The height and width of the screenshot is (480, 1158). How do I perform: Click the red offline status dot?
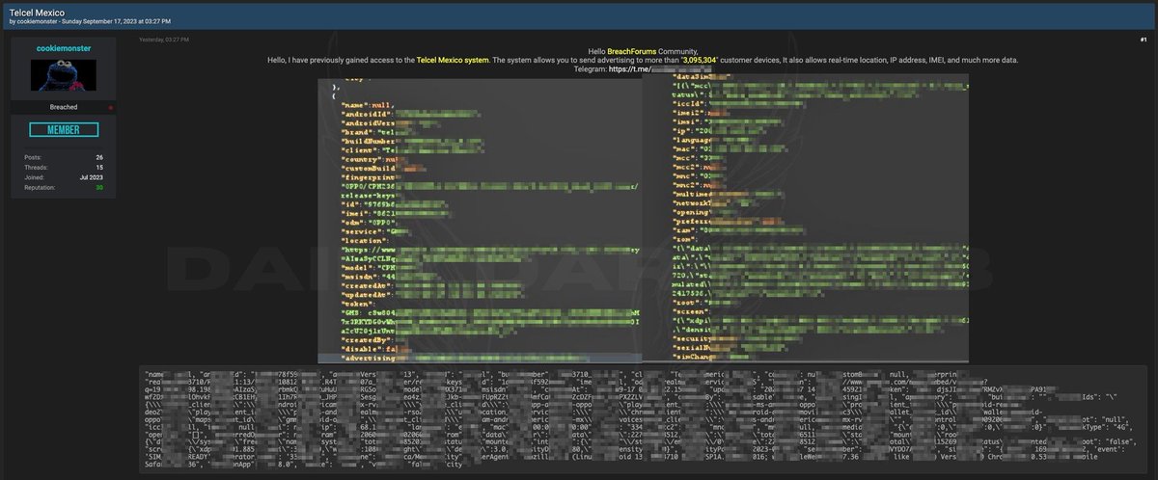pos(110,107)
